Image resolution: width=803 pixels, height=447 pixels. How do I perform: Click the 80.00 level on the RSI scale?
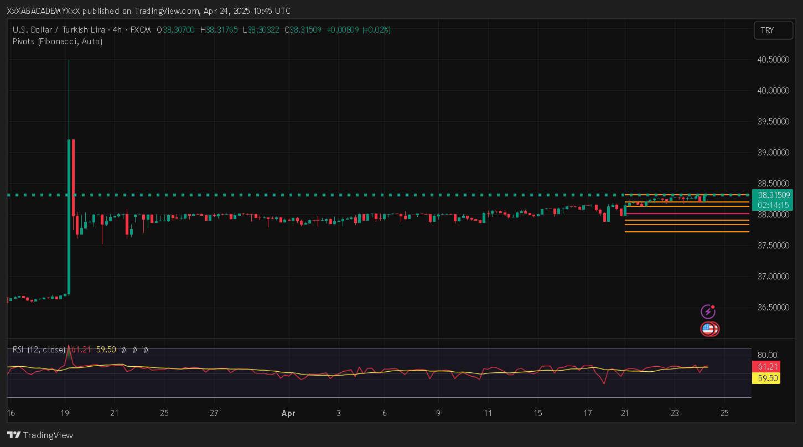(768, 355)
